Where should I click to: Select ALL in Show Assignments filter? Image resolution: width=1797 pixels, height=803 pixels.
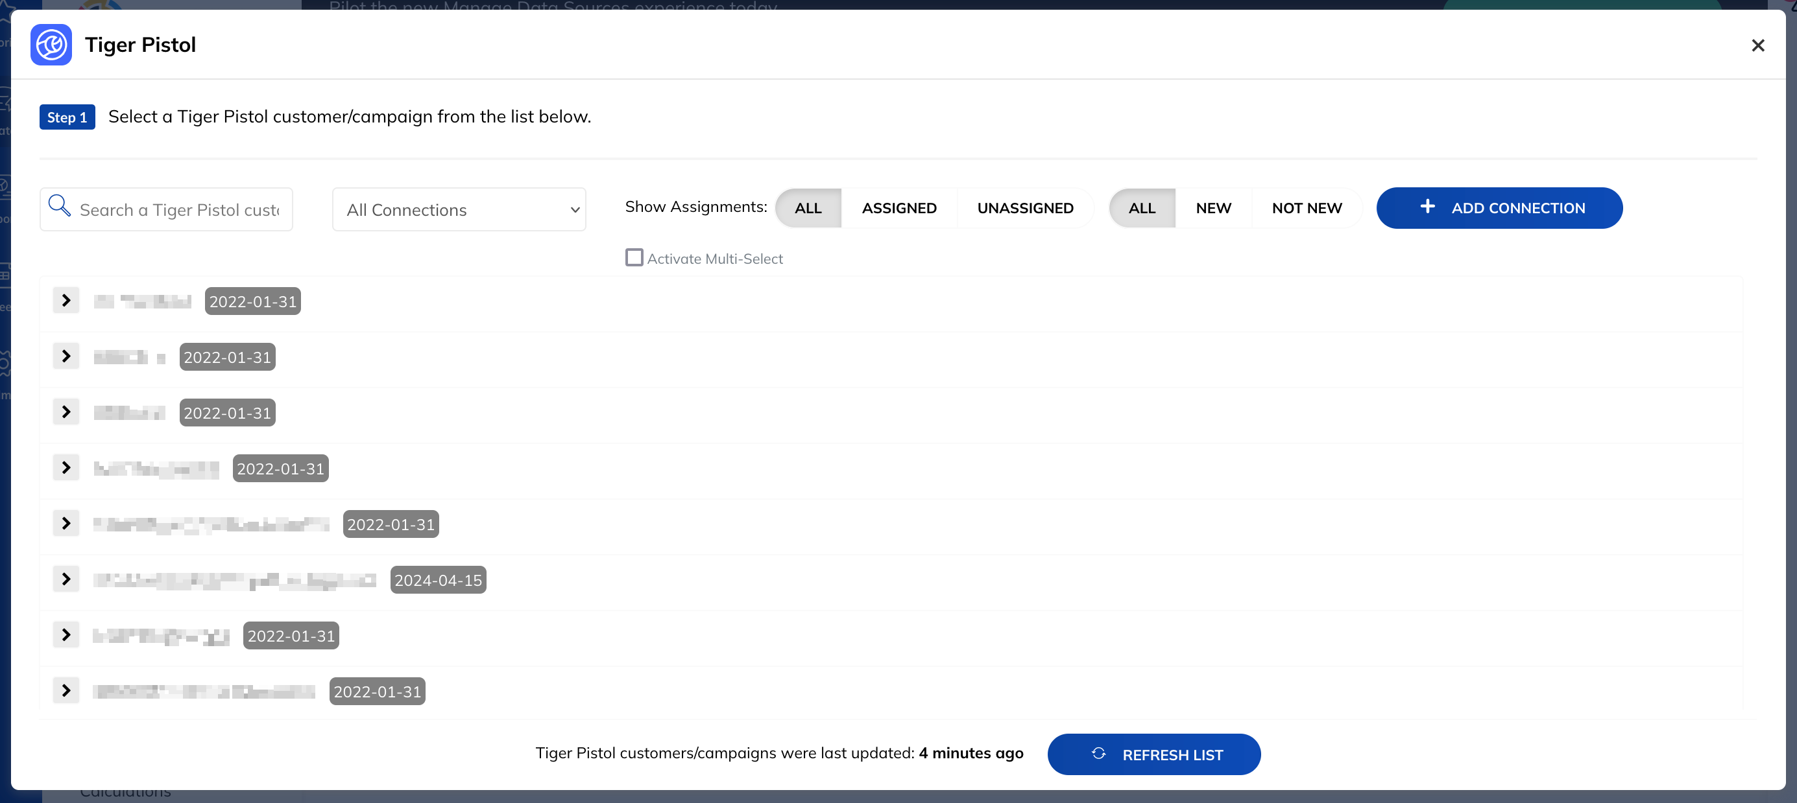[x=808, y=208]
